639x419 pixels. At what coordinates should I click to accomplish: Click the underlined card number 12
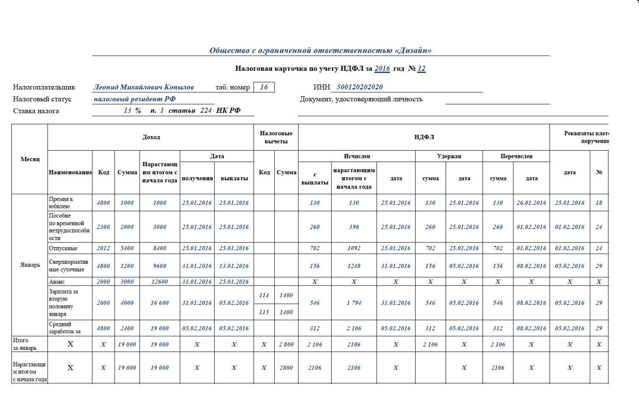click(x=421, y=68)
